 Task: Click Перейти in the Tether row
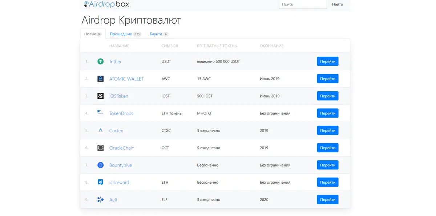(328, 61)
